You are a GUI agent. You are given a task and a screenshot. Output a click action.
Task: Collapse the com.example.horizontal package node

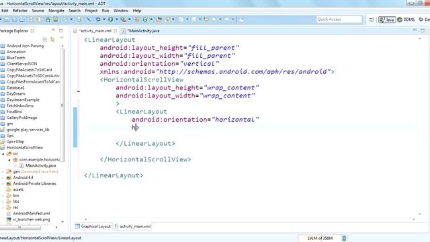click(9, 160)
